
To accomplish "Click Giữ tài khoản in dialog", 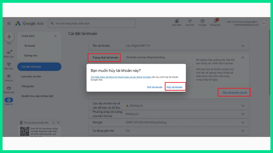I will 155,87.
